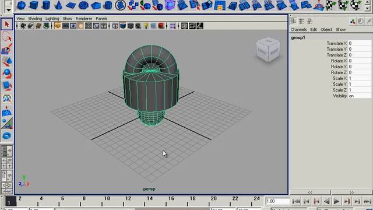Choose the Universal manipulator tool
This screenshot has width=373, height=210.
[x=6, y=99]
